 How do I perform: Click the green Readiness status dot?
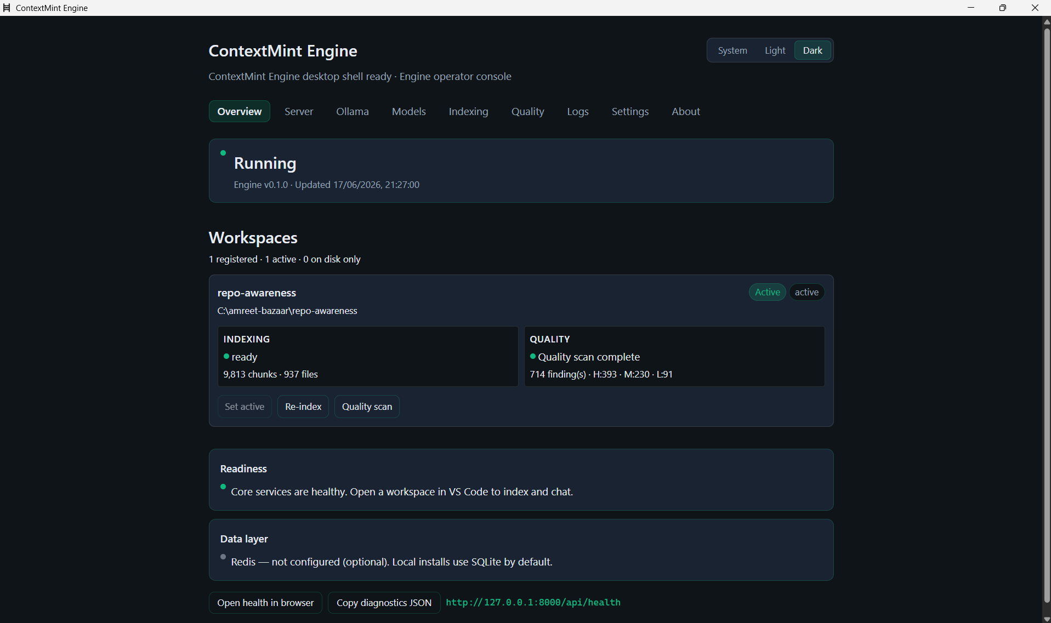(x=223, y=487)
